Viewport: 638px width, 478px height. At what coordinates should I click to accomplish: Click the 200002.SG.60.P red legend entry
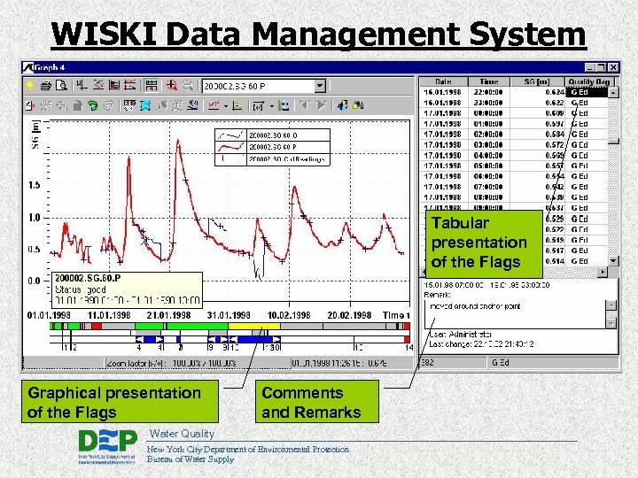pos(272,147)
